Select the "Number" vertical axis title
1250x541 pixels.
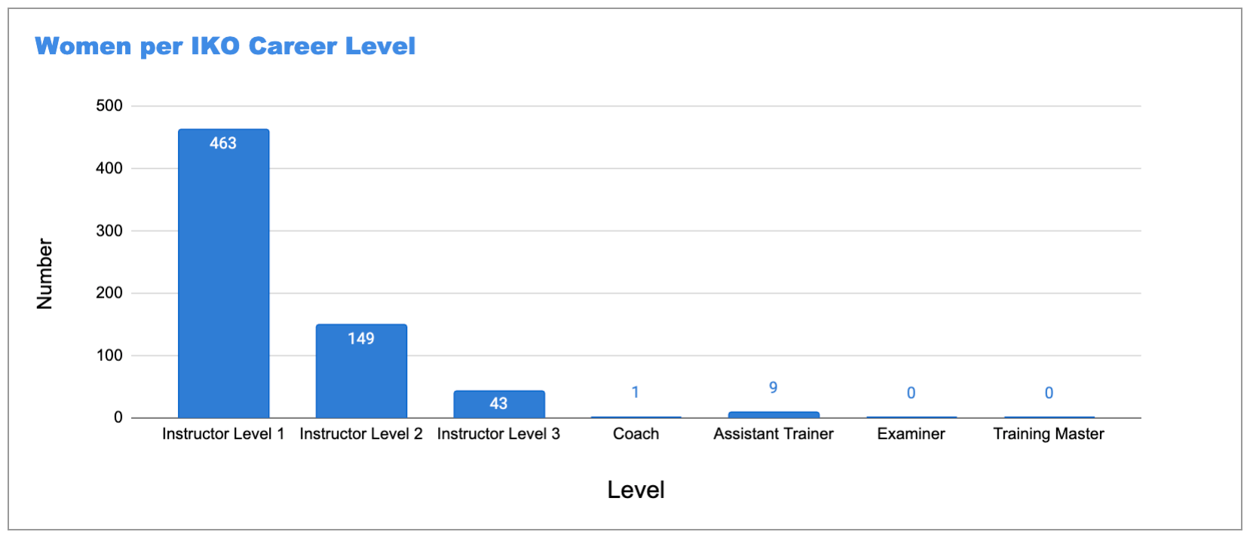pyautogui.click(x=44, y=274)
